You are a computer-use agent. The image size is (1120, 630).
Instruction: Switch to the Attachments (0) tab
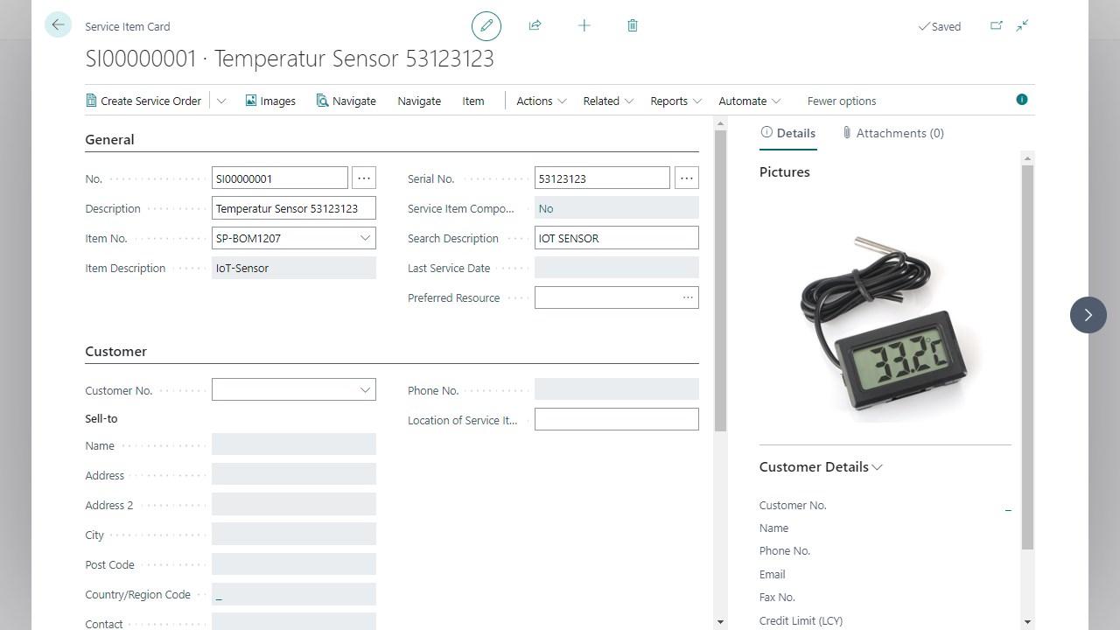click(892, 132)
